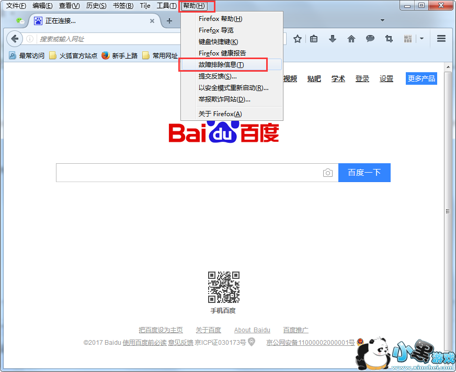The height and width of the screenshot is (372, 456).
Task: Open the Tile menu
Action: [x=145, y=6]
